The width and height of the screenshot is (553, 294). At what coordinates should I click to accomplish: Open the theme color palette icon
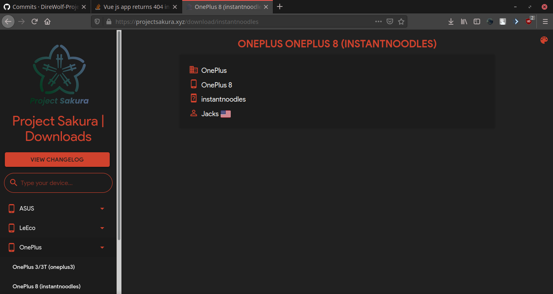[544, 40]
